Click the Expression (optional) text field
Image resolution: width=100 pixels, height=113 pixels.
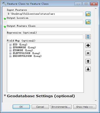pos(45,37)
